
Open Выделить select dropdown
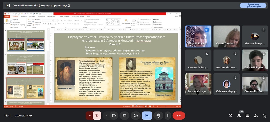[157, 25]
